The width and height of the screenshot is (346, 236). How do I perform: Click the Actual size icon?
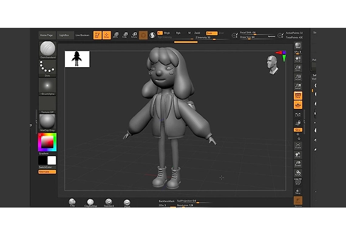[x=298, y=77]
